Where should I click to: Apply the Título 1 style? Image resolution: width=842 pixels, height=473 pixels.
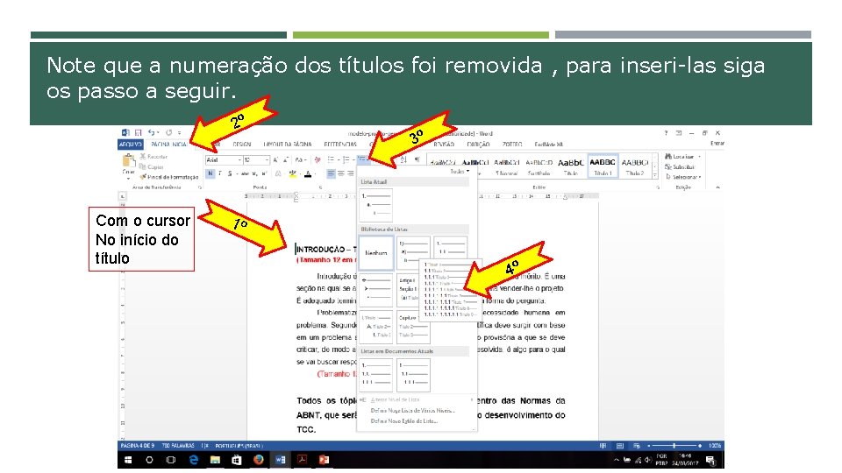pyautogui.click(x=603, y=166)
